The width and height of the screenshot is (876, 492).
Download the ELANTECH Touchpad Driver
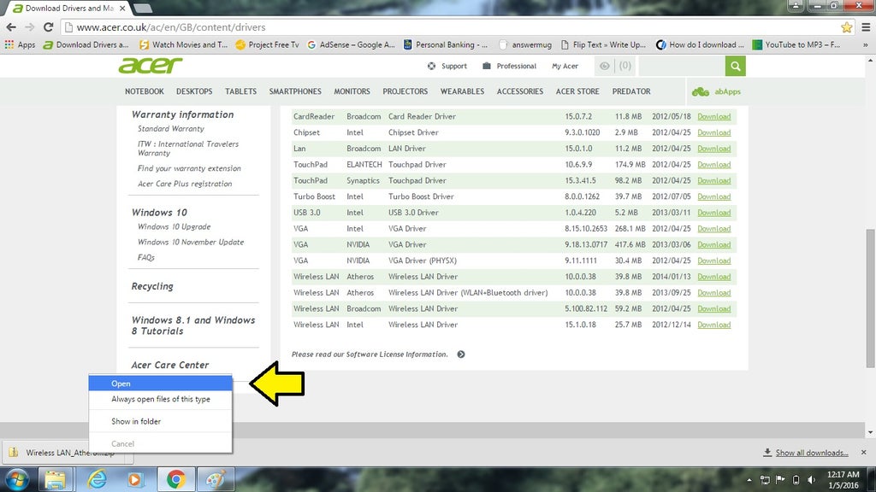coord(714,165)
